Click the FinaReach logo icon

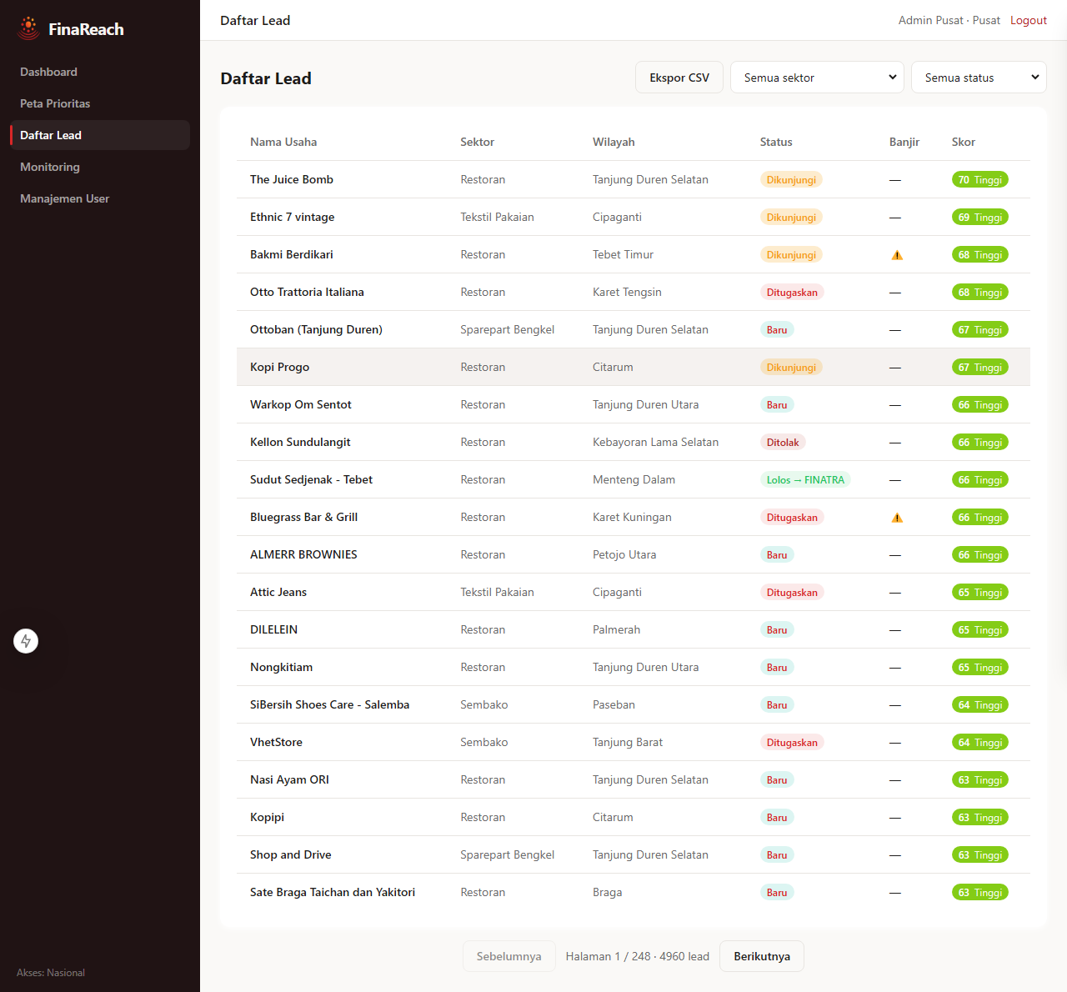28,28
